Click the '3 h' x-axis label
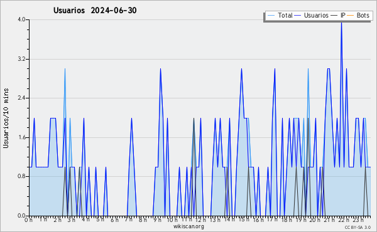Viewport: 377px width, 232px height. pyautogui.click(x=72, y=220)
